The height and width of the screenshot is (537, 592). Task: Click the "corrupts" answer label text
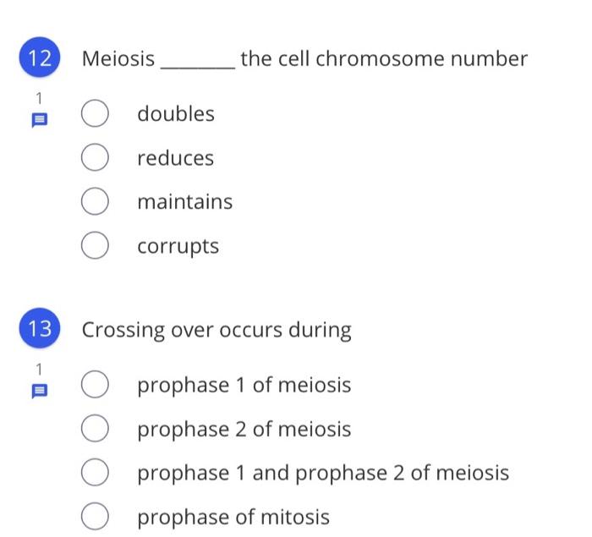[178, 247]
